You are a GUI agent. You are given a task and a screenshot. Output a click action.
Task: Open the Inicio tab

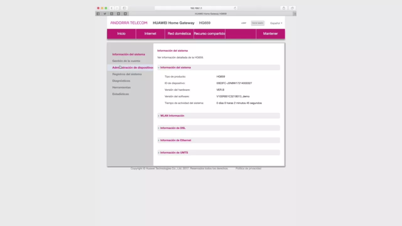[x=121, y=34]
